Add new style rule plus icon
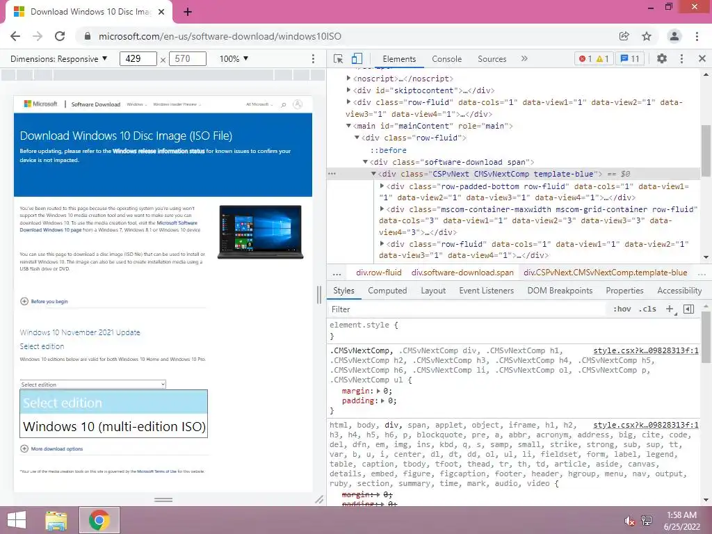The height and width of the screenshot is (534, 712). pos(670,309)
